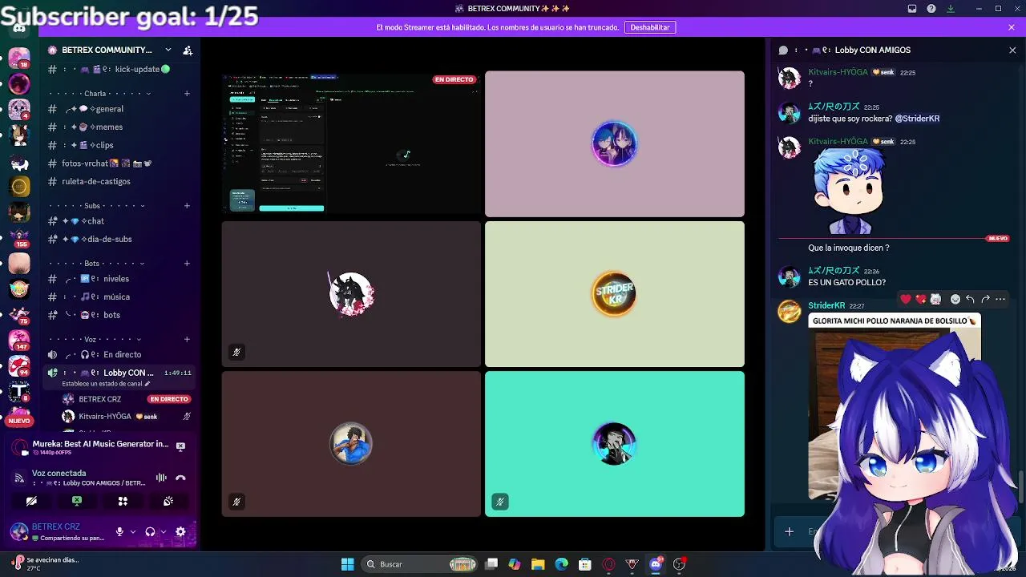Join the En directo voice channel
Screen dimensions: 1026x577
pos(120,354)
